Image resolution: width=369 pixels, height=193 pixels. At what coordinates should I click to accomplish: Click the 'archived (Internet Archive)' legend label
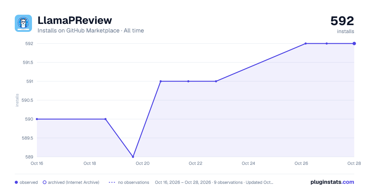pyautogui.click(x=73, y=182)
